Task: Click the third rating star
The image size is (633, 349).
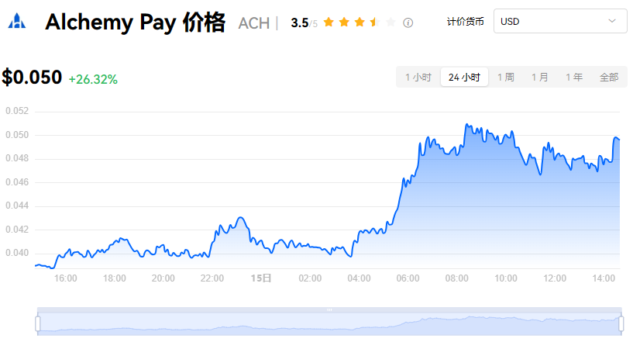Action: 360,22
